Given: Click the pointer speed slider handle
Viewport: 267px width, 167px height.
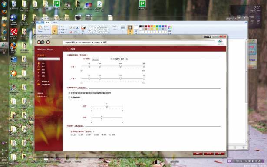Looking at the screenshot, I should coord(107,106).
